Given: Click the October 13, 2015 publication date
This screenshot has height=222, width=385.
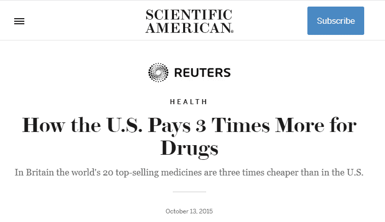Looking at the screenshot, I should (x=189, y=211).
